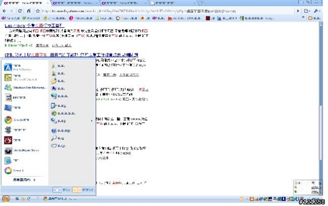The width and height of the screenshot is (328, 206).
Task: Open network places globe entry in the Start menu
Action: [x=59, y=96]
